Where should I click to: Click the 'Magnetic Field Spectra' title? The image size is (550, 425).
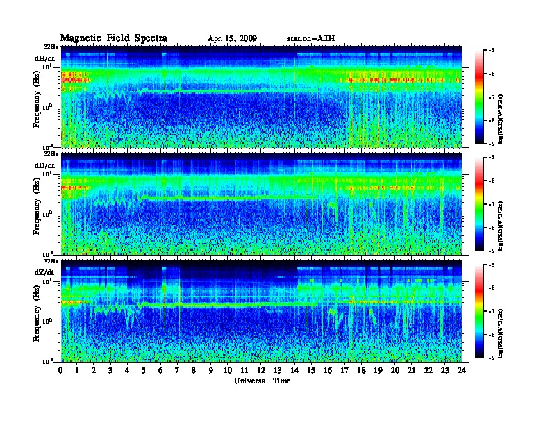pyautogui.click(x=114, y=38)
